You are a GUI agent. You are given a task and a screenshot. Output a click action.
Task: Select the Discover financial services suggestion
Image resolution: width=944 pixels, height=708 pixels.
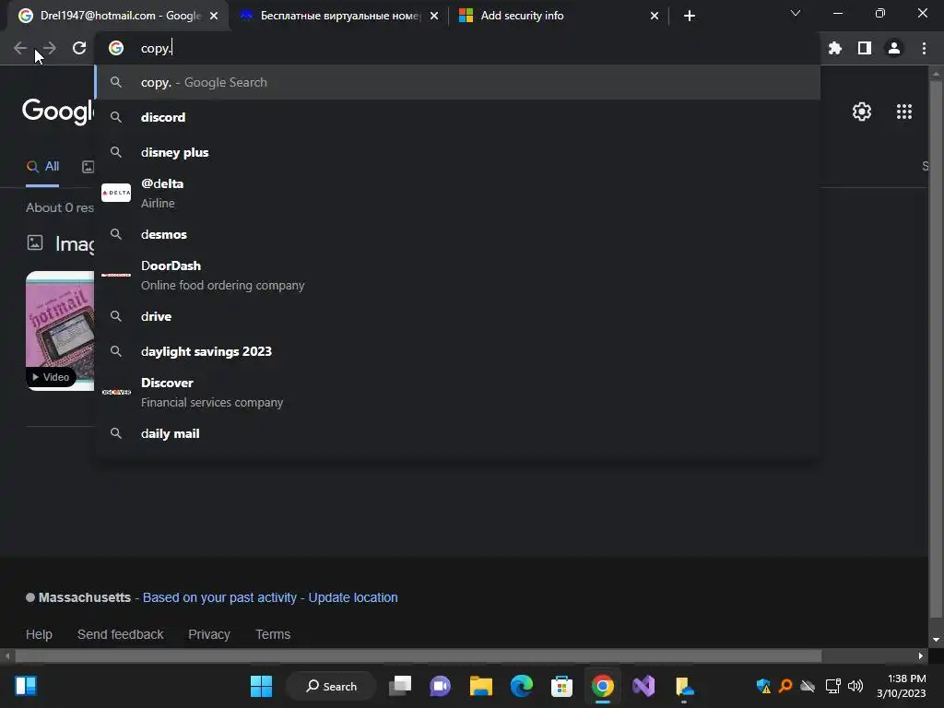457,393
